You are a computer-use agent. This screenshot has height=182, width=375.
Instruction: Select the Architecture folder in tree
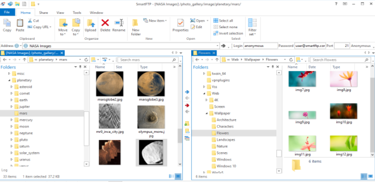tap(226, 120)
